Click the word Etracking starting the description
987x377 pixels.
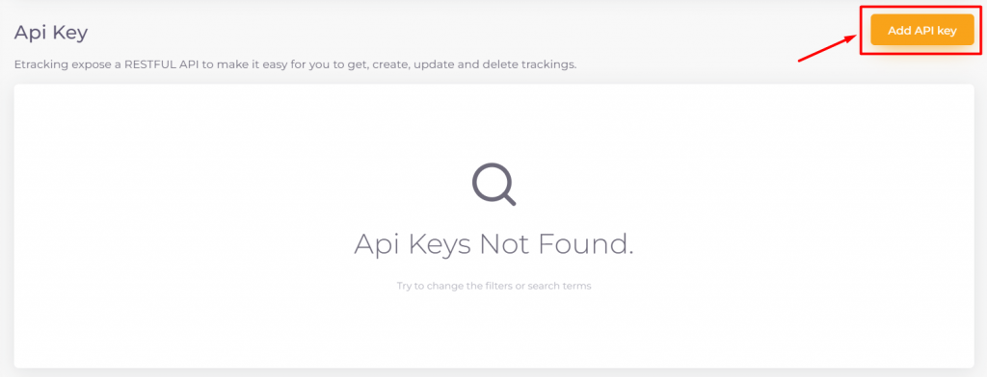tap(39, 64)
